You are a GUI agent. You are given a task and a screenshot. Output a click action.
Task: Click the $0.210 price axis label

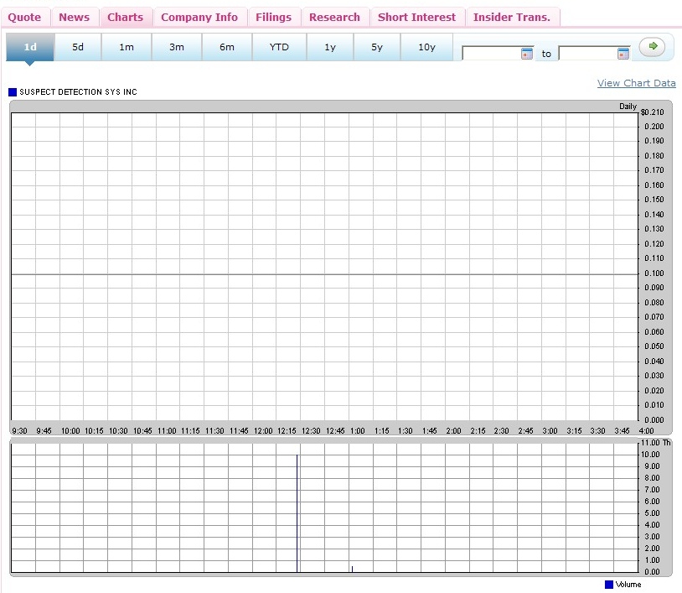[652, 112]
